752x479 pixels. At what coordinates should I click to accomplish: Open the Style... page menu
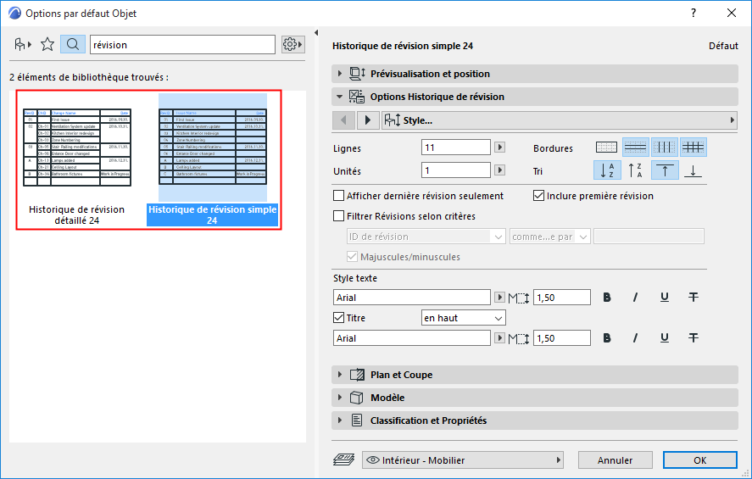pyautogui.click(x=560, y=120)
